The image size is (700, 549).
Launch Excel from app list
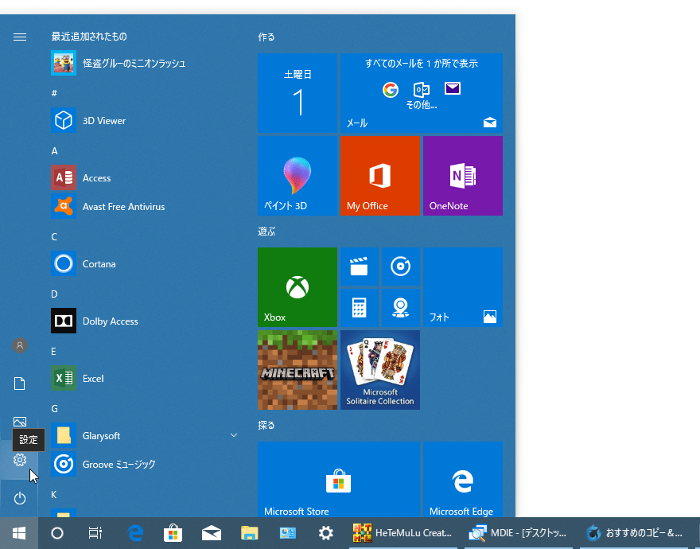(144, 378)
